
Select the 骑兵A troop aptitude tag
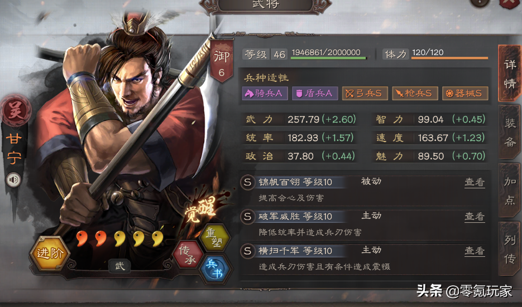[265, 94]
